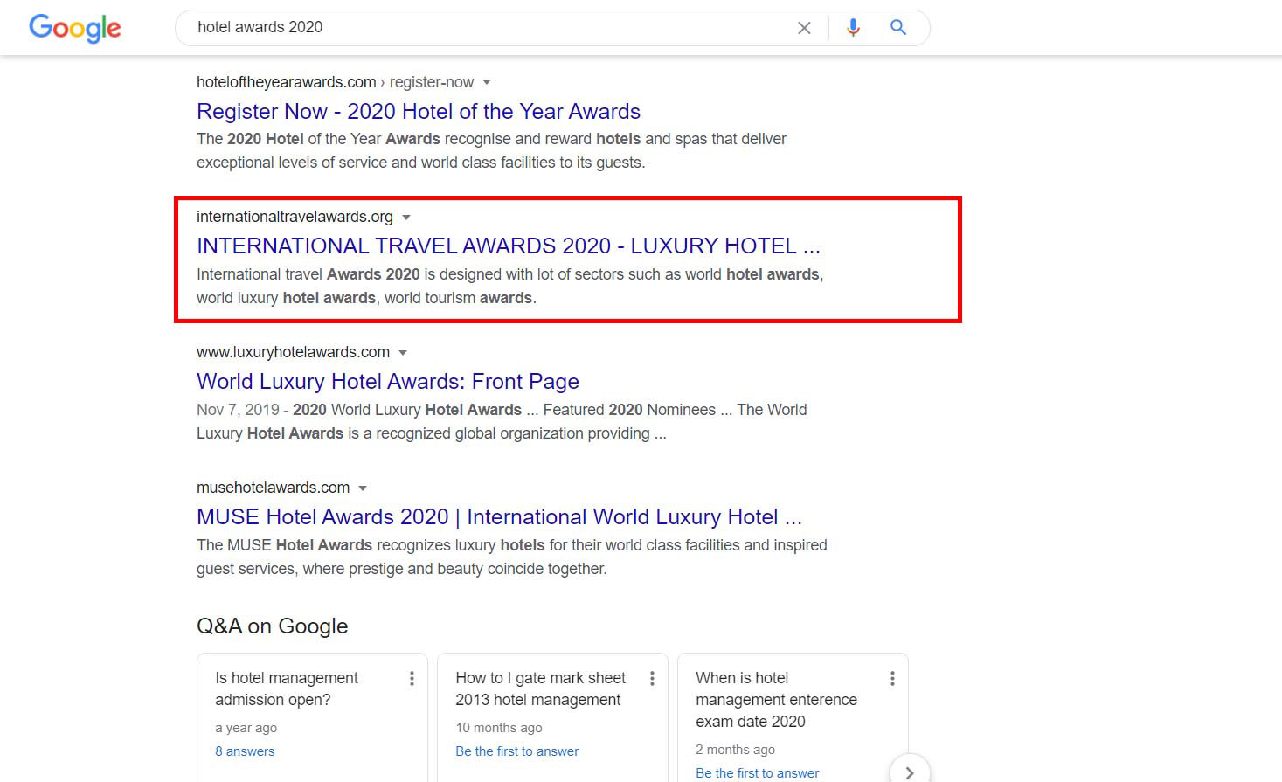Clear the search box with X icon
Image resolution: width=1282 pixels, height=782 pixels.
[804, 28]
